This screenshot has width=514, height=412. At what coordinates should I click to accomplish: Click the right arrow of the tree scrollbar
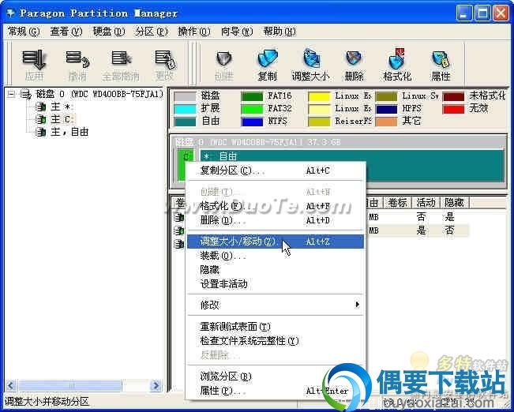point(156,385)
